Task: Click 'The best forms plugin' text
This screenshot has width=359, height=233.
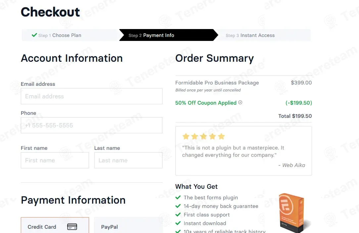Action: (211, 198)
